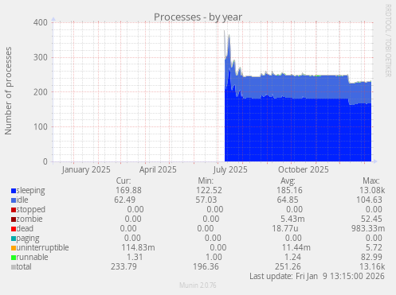Image resolution: width=396 pixels, height=295 pixels.
Task: Click the 'Min:' column header
Action: click(x=206, y=180)
